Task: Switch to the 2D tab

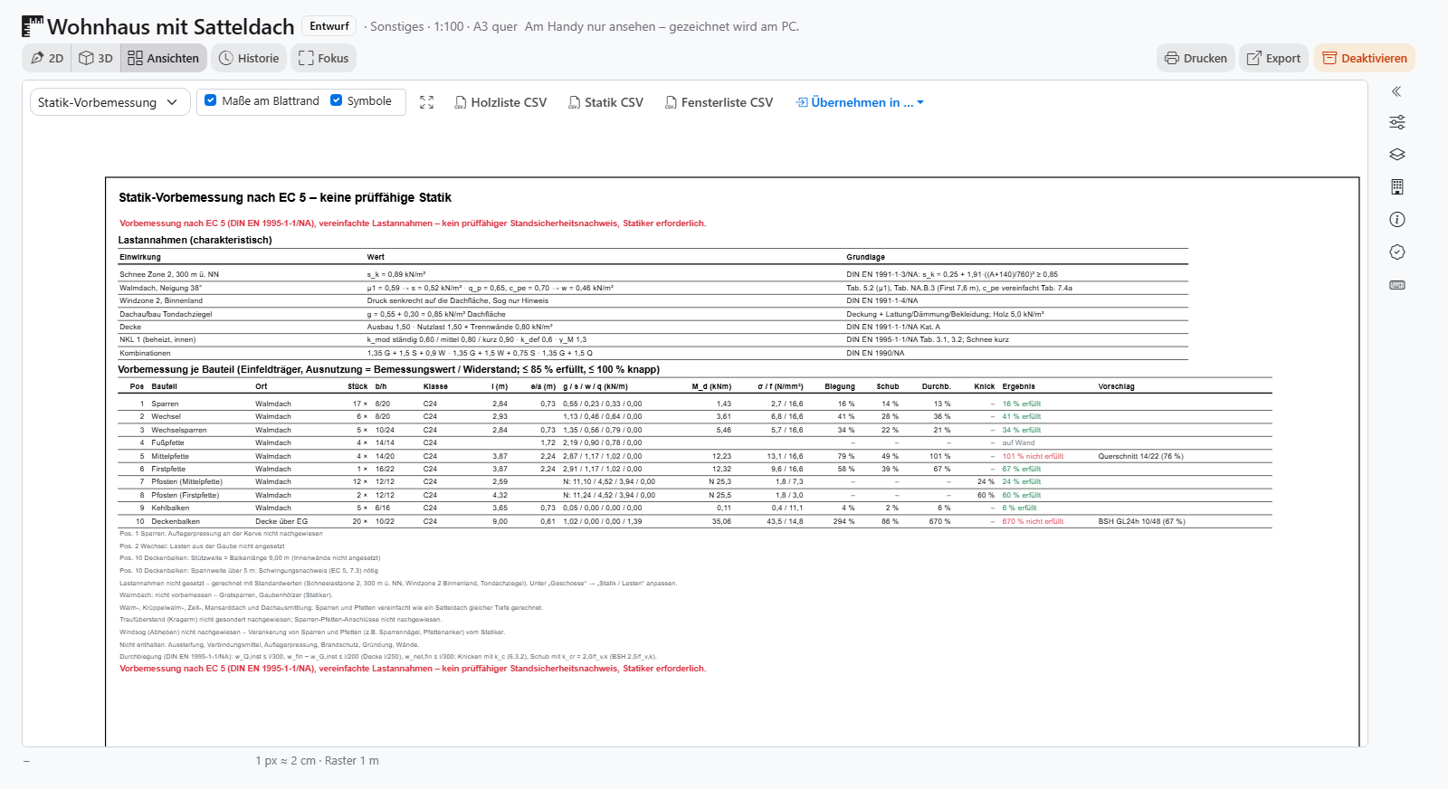Action: (47, 58)
